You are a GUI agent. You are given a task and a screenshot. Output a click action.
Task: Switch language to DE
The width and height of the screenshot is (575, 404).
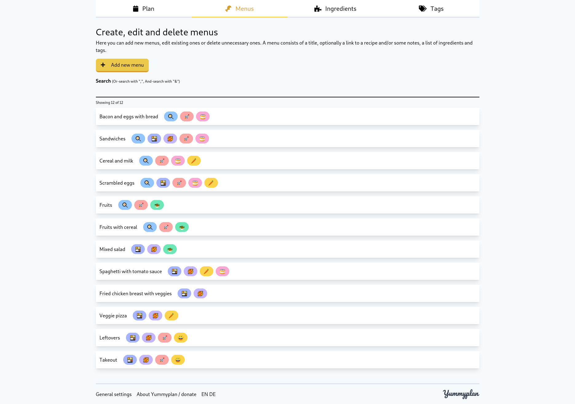(212, 394)
